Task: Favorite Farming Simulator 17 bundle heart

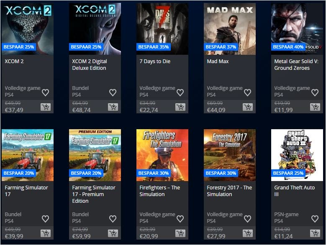Action: click(46, 219)
